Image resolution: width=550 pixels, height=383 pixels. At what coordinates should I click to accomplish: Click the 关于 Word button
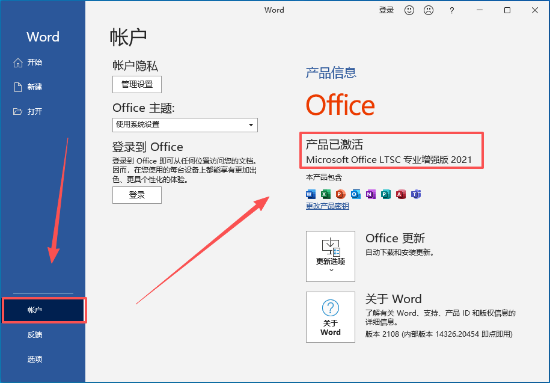click(x=331, y=317)
